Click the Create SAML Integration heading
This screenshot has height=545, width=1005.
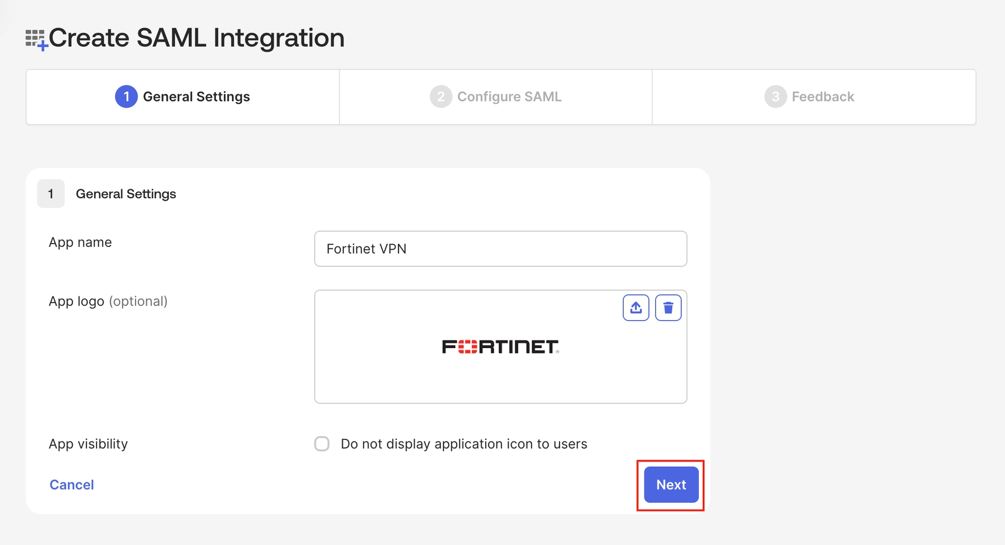pos(196,38)
